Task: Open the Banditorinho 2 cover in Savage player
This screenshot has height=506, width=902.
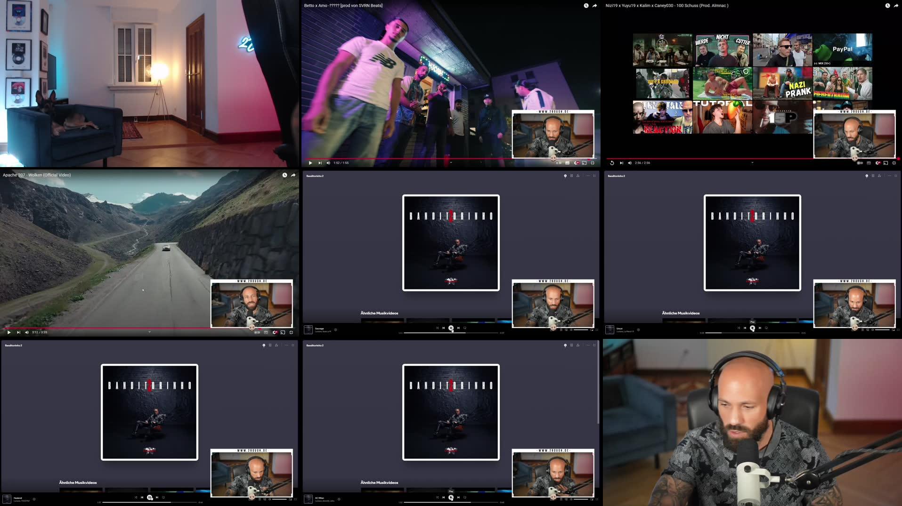Action: pos(451,243)
